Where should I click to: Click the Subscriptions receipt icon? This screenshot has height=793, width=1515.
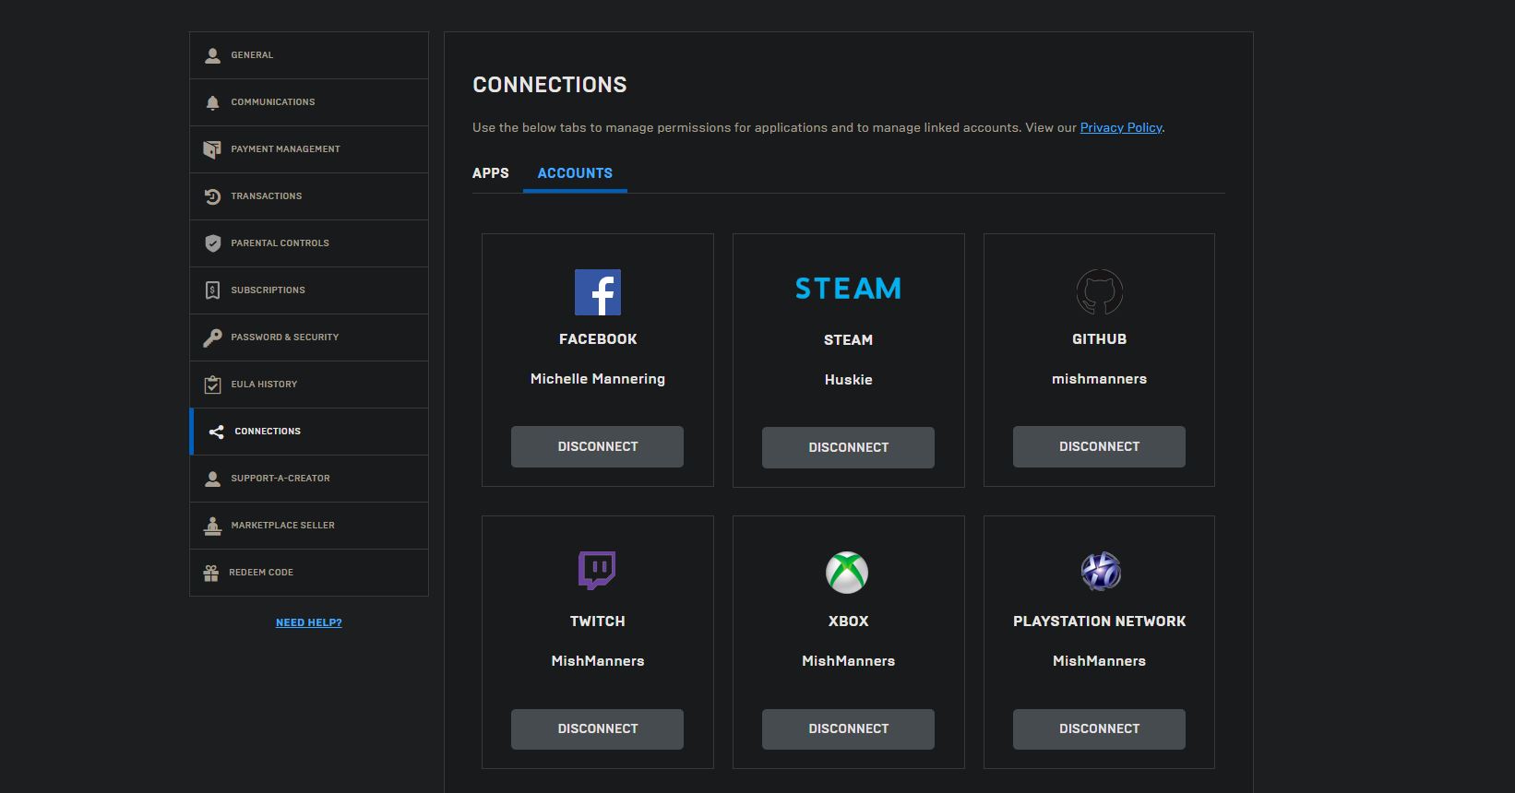click(212, 290)
